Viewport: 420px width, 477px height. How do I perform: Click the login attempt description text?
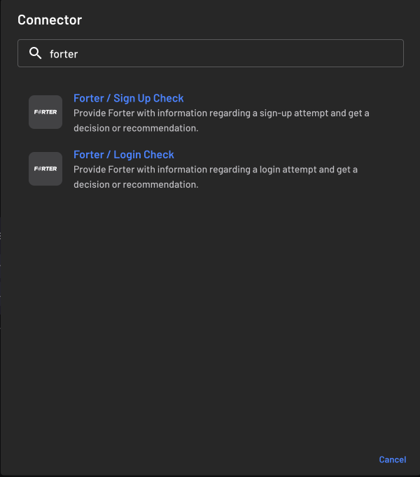coord(216,177)
